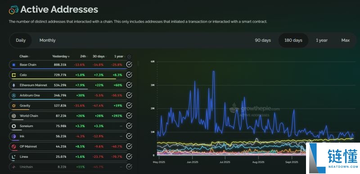Click the World Chain logo icon
The height and width of the screenshot is (174, 360).
(x=14, y=116)
